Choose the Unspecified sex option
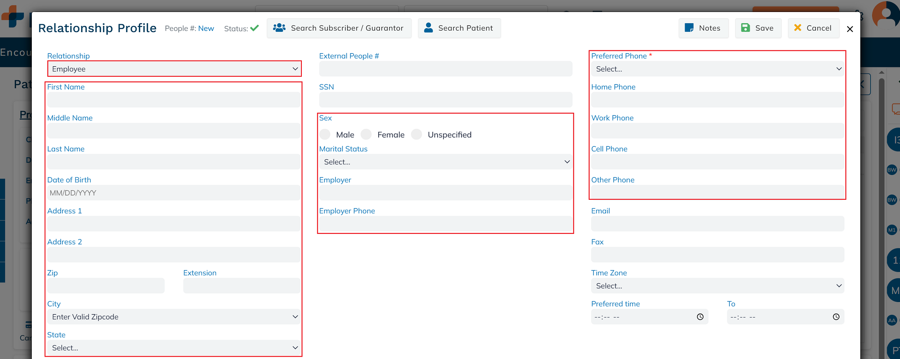The image size is (900, 359). 417,134
